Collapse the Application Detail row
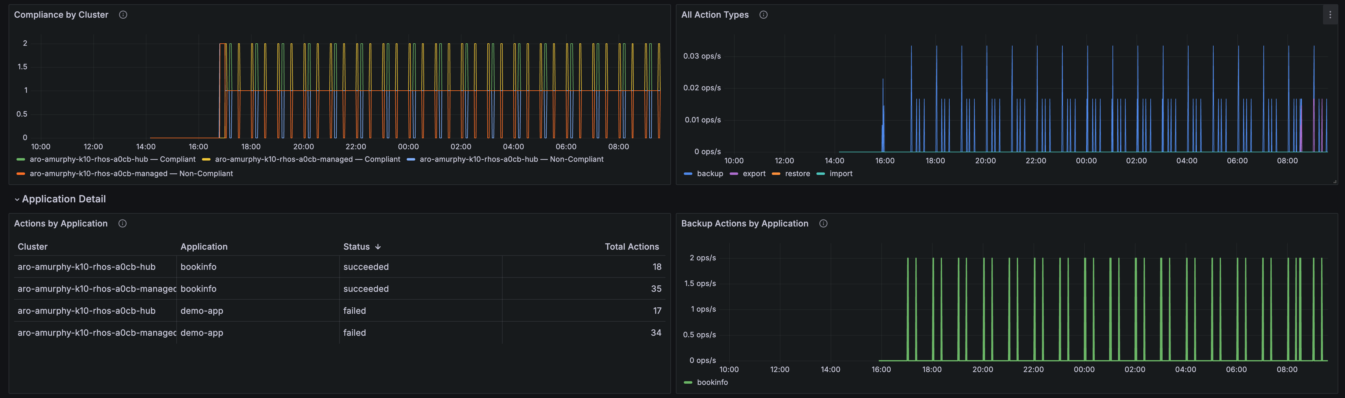This screenshot has height=398, width=1345. click(17, 199)
